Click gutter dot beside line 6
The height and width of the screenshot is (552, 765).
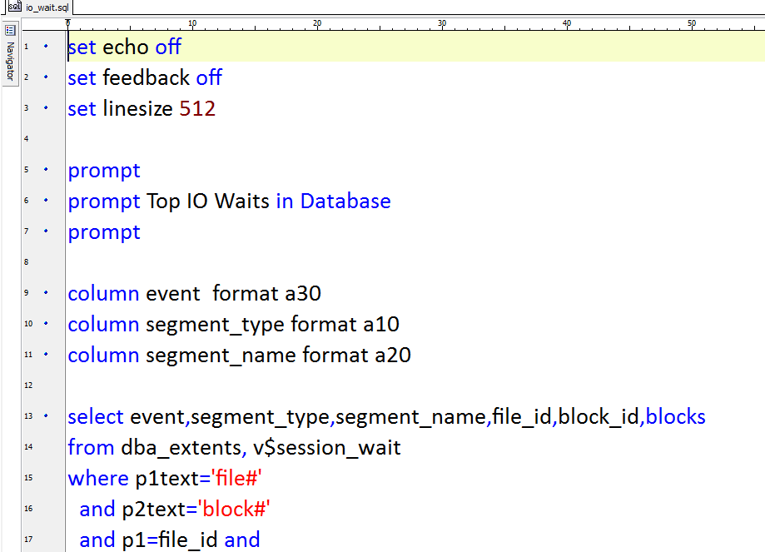pos(46,200)
